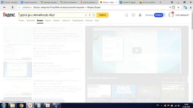193x108 pixels.
Task: Open bookmarks collection icon
Action: coord(127,15)
